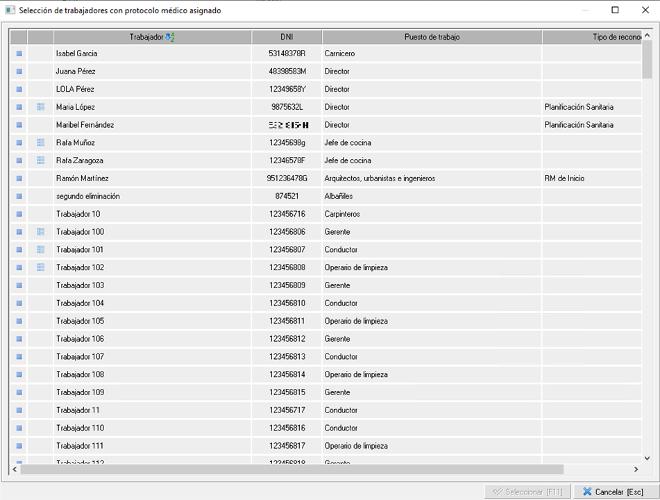660x500 pixels.
Task: Click the list icon beside Rafa Zaragoza
Action: point(40,160)
